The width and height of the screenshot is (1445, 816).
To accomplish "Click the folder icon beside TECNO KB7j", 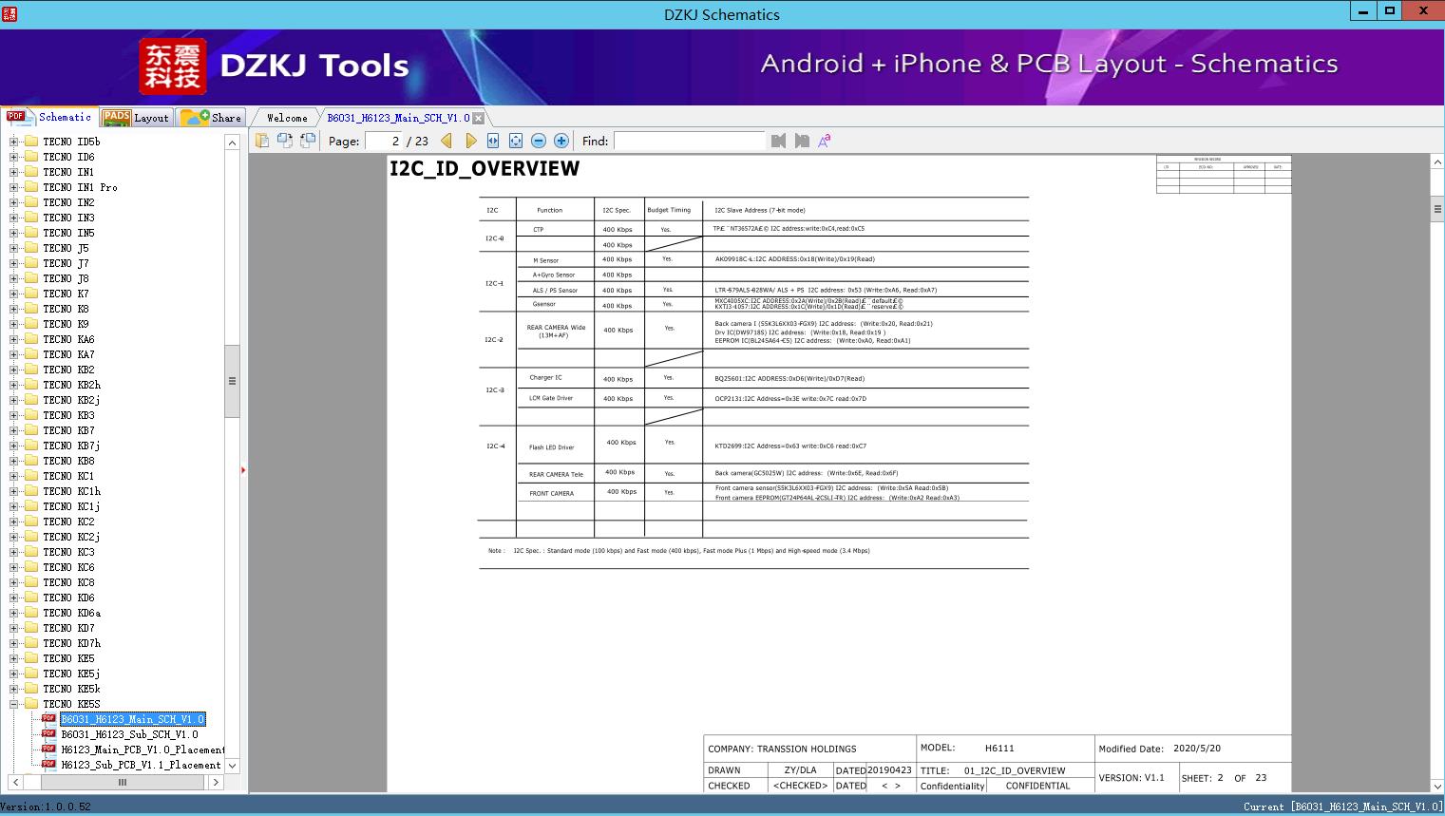I will tap(31, 446).
